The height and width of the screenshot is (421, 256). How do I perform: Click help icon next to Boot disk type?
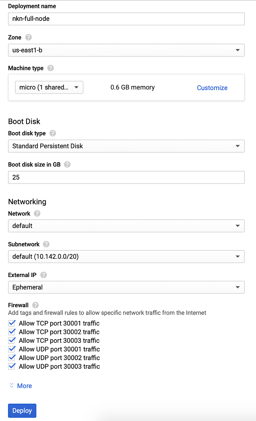pyautogui.click(x=53, y=133)
